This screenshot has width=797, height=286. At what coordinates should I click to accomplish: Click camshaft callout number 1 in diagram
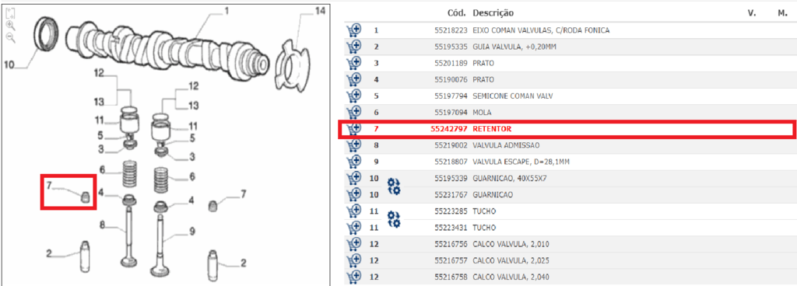(227, 10)
